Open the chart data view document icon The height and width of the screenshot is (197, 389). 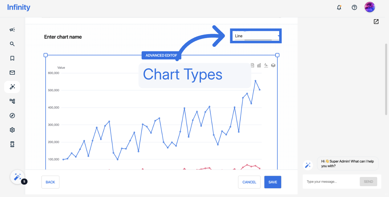tap(253, 65)
